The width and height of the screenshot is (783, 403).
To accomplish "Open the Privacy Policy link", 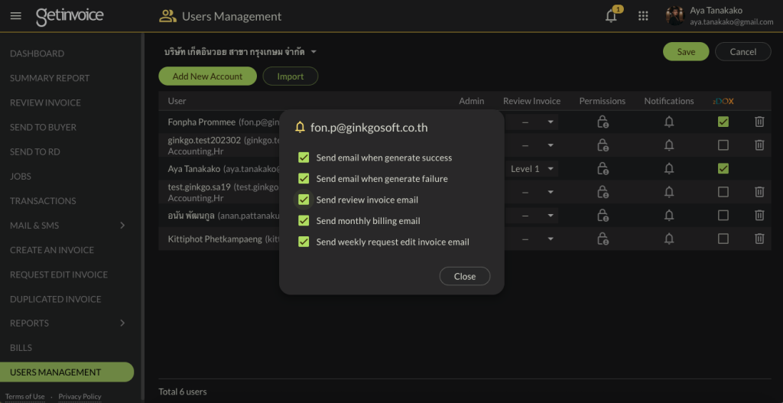I will (80, 397).
